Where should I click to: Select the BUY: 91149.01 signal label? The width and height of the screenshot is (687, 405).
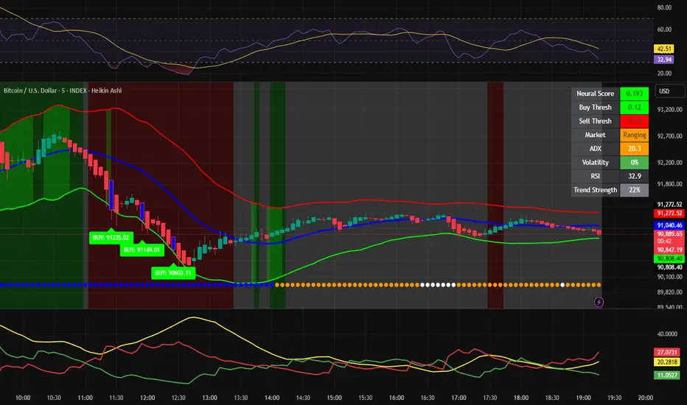[x=142, y=250]
